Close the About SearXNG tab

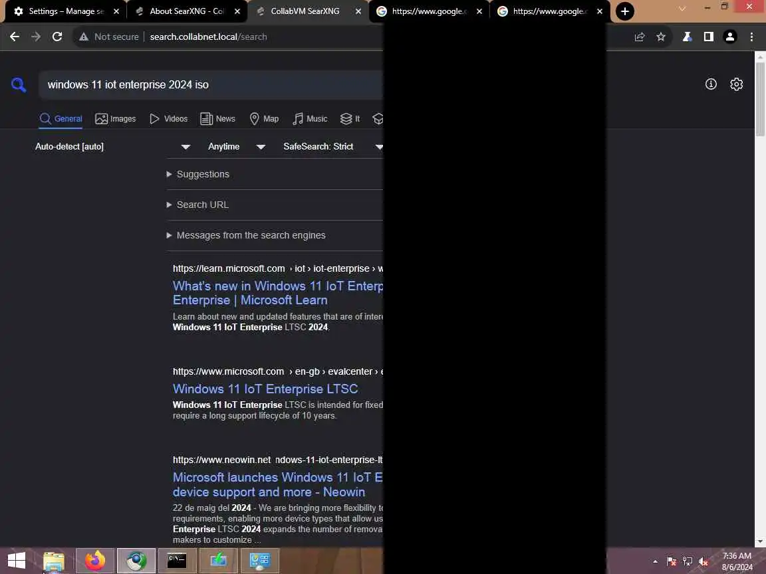tap(237, 11)
